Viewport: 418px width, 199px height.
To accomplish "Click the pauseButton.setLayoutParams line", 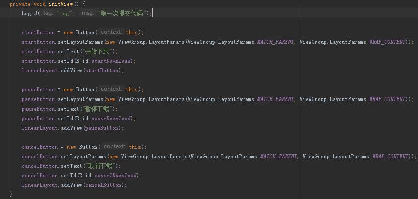I will [x=218, y=99].
